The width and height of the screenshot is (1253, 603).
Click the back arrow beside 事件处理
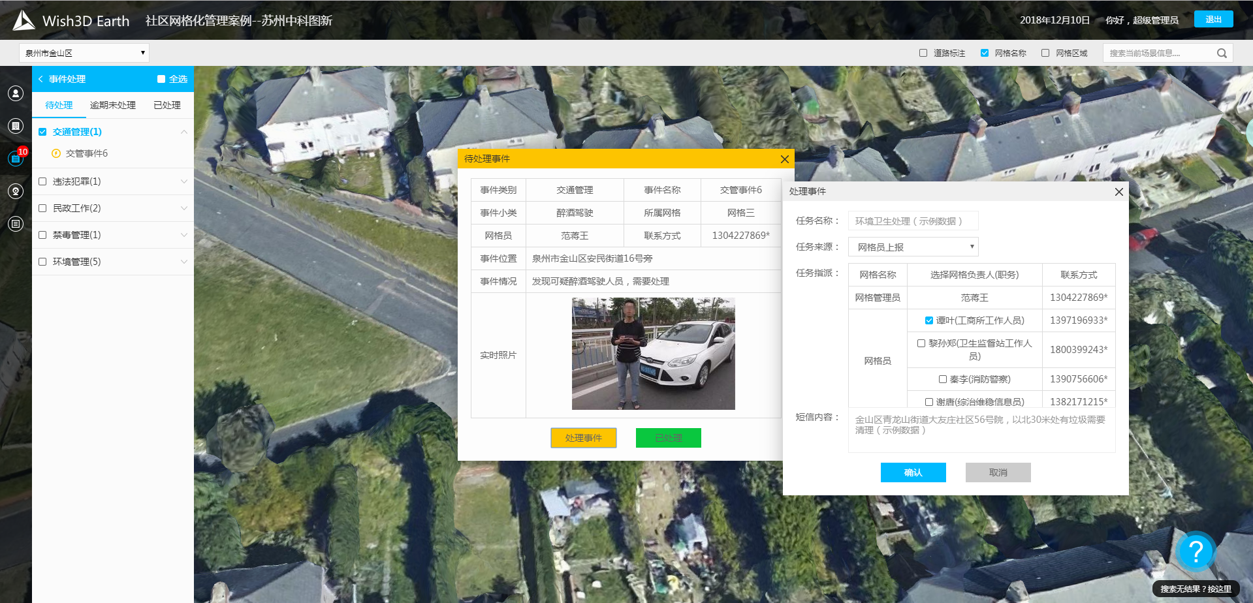point(40,79)
